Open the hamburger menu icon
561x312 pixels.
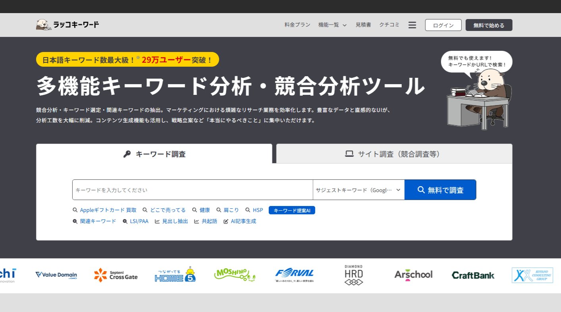point(412,25)
